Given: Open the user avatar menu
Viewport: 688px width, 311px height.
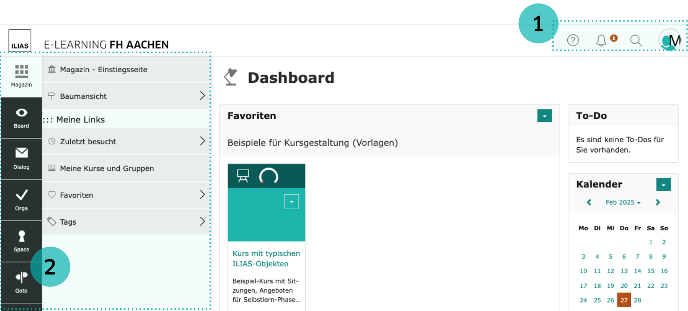Looking at the screenshot, I should click(x=670, y=40).
